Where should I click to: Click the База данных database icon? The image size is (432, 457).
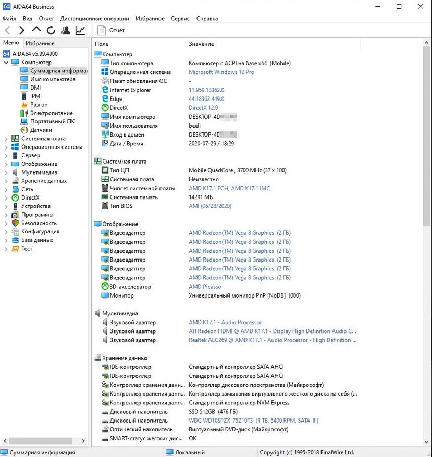pos(15,240)
